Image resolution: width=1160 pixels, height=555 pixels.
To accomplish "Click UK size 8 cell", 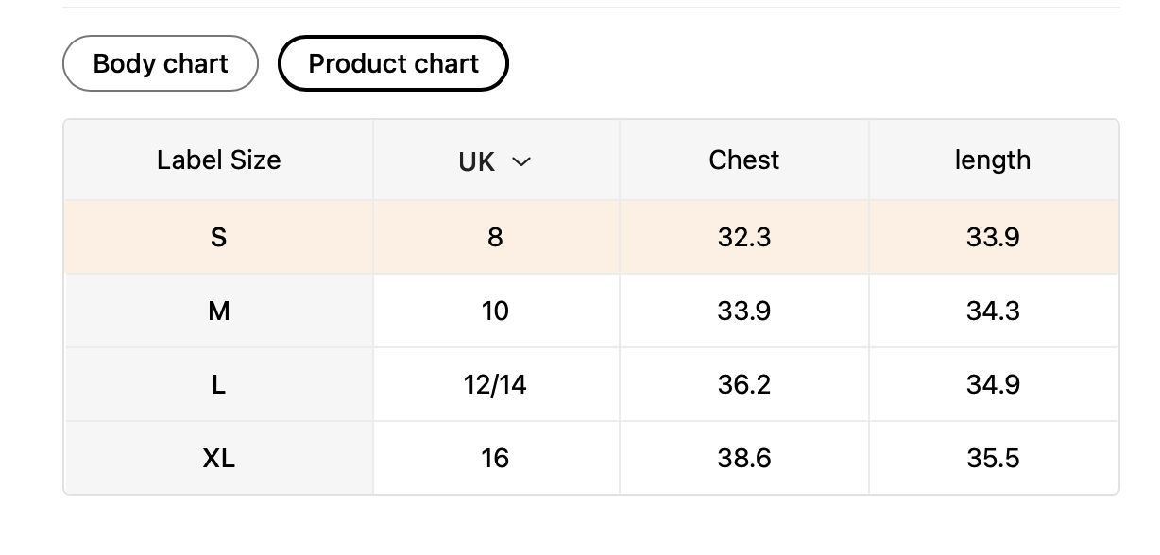I will (x=495, y=237).
